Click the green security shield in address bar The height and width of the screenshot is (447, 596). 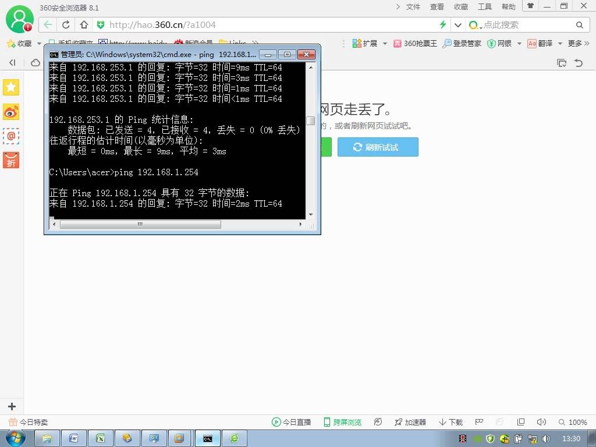coord(100,24)
